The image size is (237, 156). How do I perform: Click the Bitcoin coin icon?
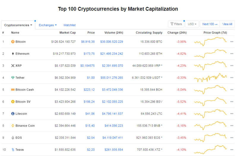[x=13, y=42]
